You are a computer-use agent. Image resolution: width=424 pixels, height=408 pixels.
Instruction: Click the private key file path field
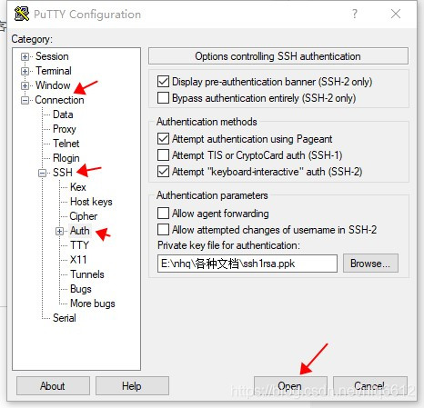point(247,264)
